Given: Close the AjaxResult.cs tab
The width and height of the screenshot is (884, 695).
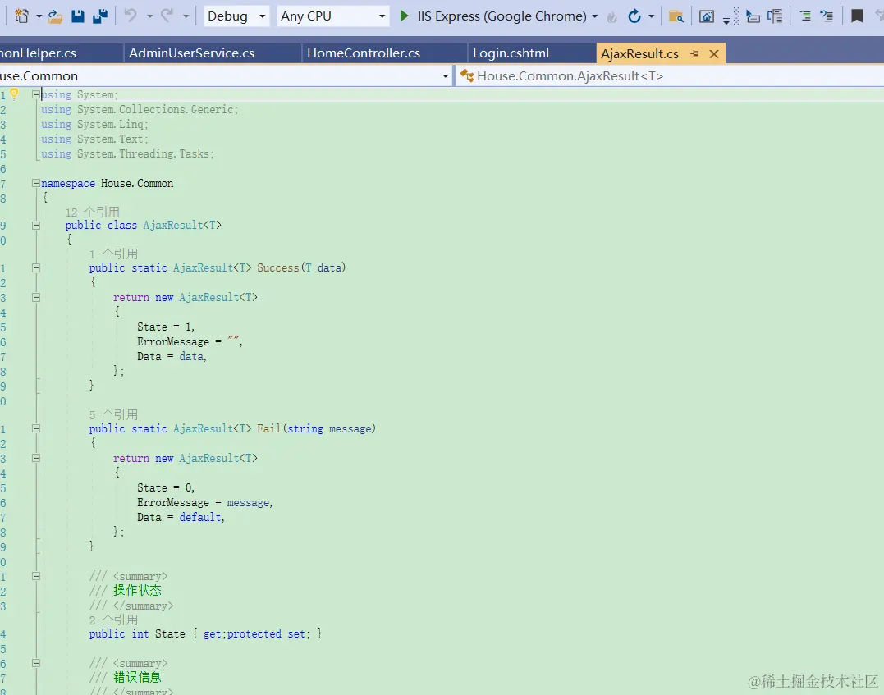Looking at the screenshot, I should pyautogui.click(x=714, y=53).
